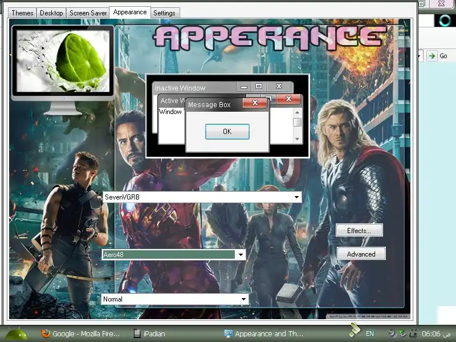Viewport: 456px width, 342px height.
Task: Click the Go label in background window
Action: tap(443, 56)
